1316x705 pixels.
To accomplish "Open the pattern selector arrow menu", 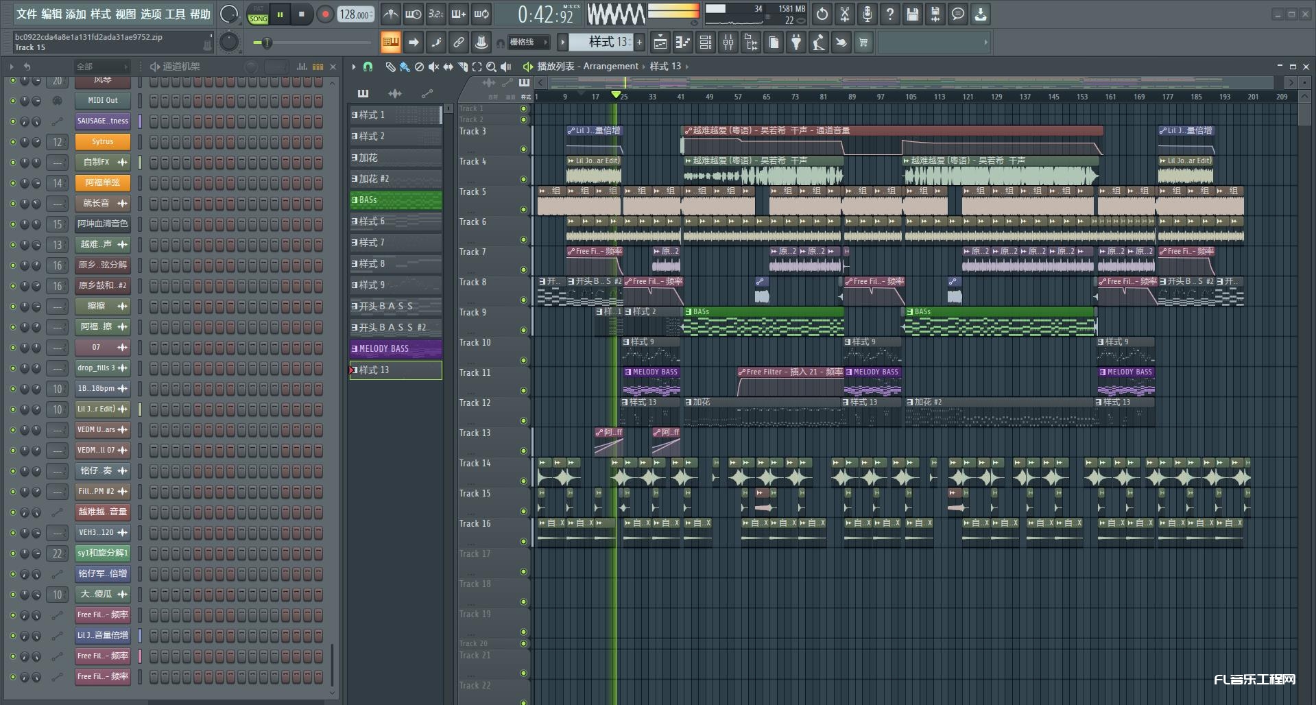I will pyautogui.click(x=562, y=43).
